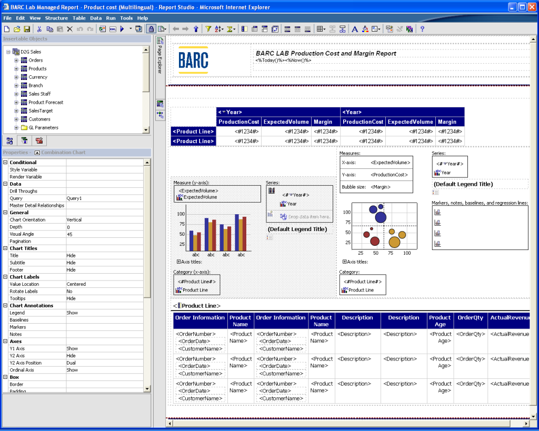The height and width of the screenshot is (431, 539).
Task: Open font settings with the blue A icon
Action: [x=355, y=29]
